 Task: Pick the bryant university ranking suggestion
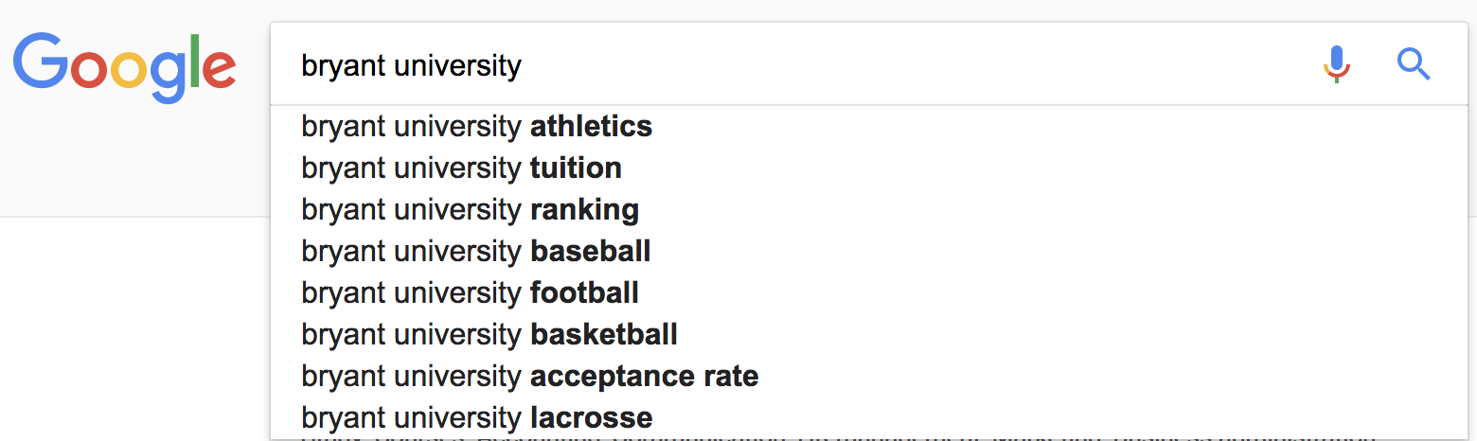click(869, 209)
